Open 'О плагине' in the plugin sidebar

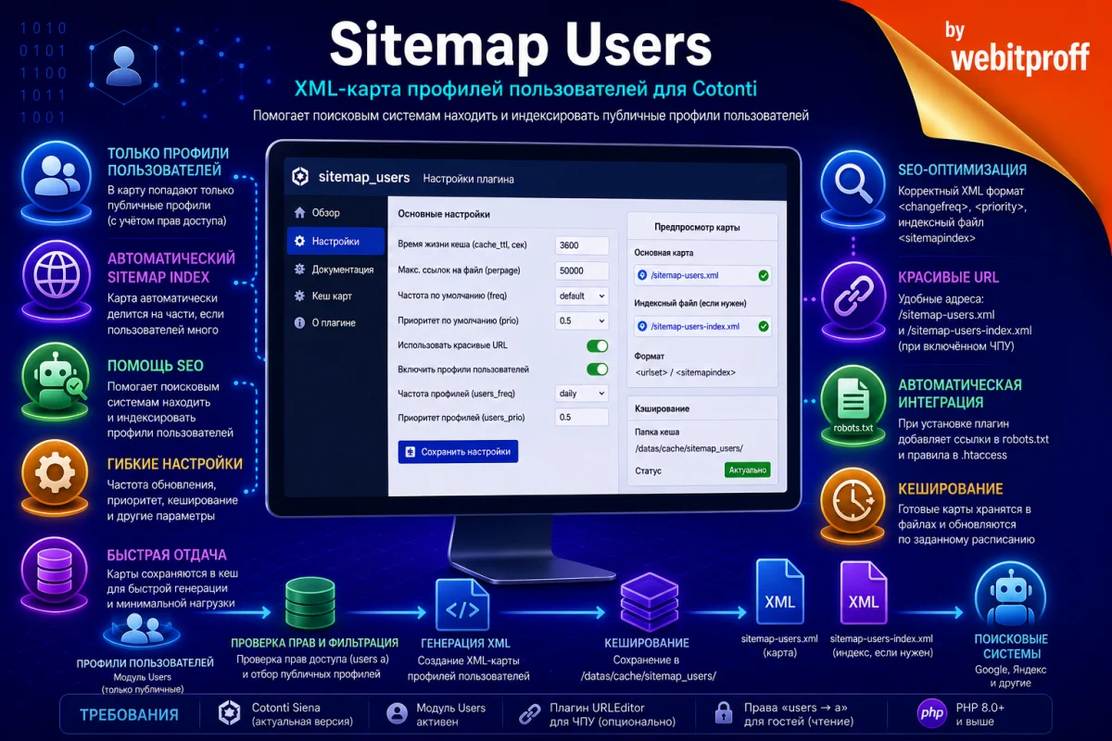335,322
